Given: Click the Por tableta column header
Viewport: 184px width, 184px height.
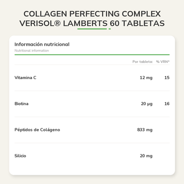Looking at the screenshot, I should (142, 61).
